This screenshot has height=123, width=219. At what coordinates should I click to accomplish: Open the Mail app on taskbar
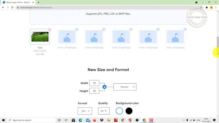click(x=88, y=120)
